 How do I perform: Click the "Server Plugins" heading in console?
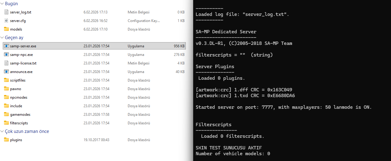(215, 66)
